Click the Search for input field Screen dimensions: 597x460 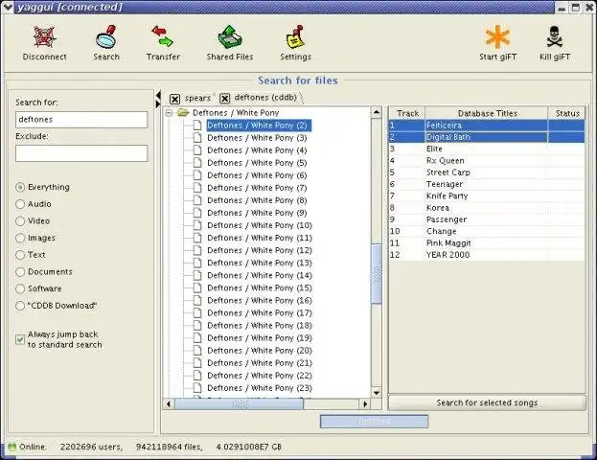tap(81, 120)
